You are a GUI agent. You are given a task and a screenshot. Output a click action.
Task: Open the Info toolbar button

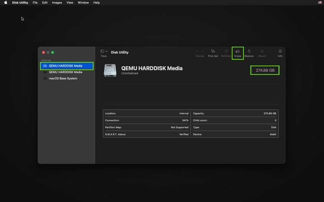pyautogui.click(x=280, y=53)
